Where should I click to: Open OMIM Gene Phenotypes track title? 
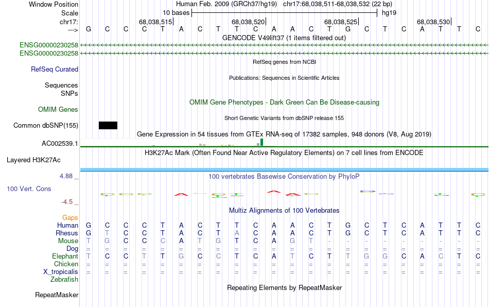point(285,103)
